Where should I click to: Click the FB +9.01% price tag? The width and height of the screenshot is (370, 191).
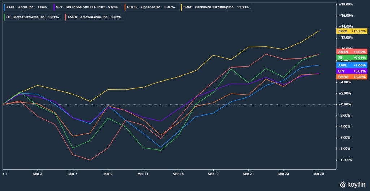[352, 57]
